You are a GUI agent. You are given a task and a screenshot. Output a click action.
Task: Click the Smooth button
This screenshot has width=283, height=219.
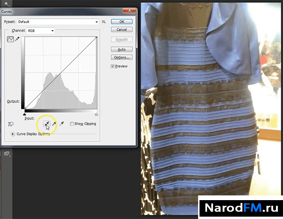122,40
